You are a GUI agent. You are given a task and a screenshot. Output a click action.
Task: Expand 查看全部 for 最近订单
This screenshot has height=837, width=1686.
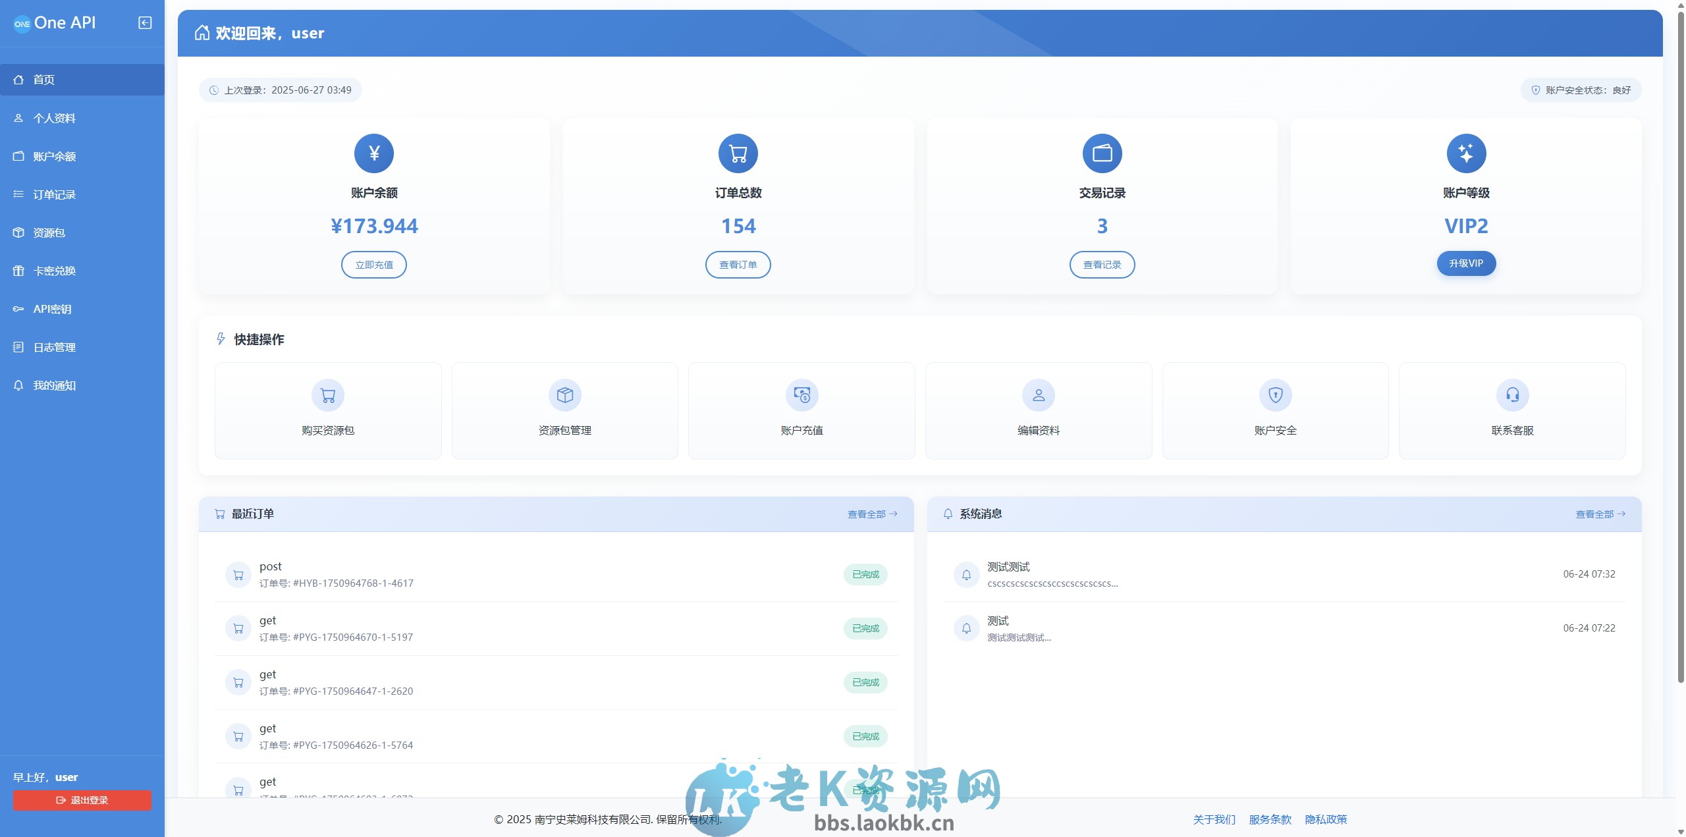(872, 514)
